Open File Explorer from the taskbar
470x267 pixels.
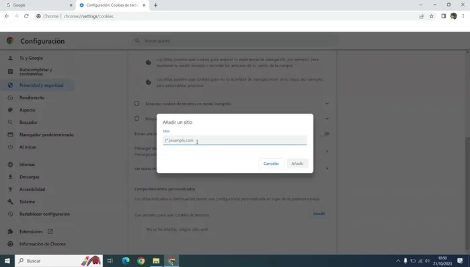click(x=156, y=261)
